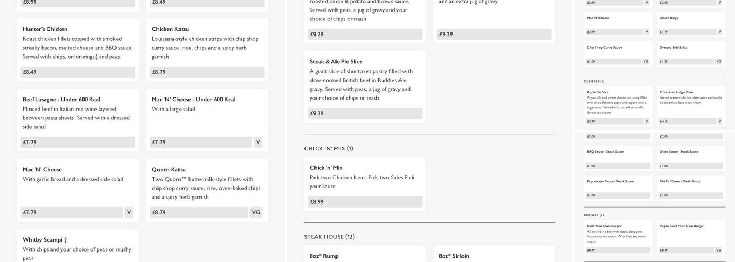This screenshot has width=735, height=262.
Task: Select the Peppercorn Sauce steak sauce card
Action: [x=617, y=188]
